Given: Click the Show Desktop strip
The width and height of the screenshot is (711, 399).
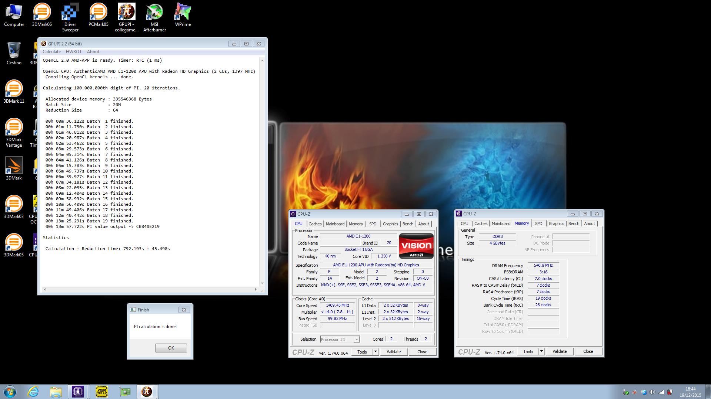Looking at the screenshot, I should click(708, 392).
